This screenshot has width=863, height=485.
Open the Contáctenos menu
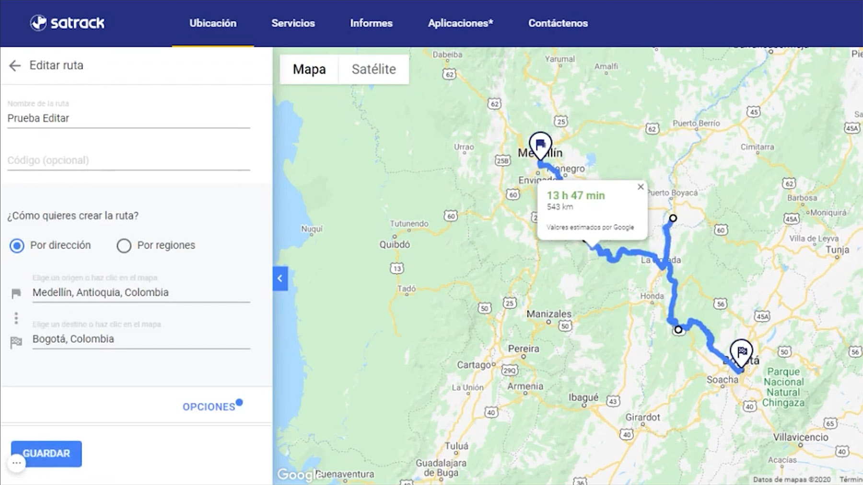point(558,23)
